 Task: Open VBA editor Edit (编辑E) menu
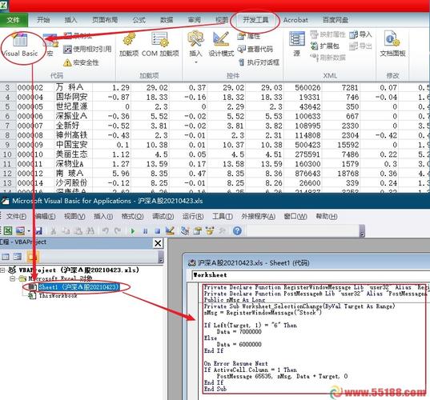46,217
